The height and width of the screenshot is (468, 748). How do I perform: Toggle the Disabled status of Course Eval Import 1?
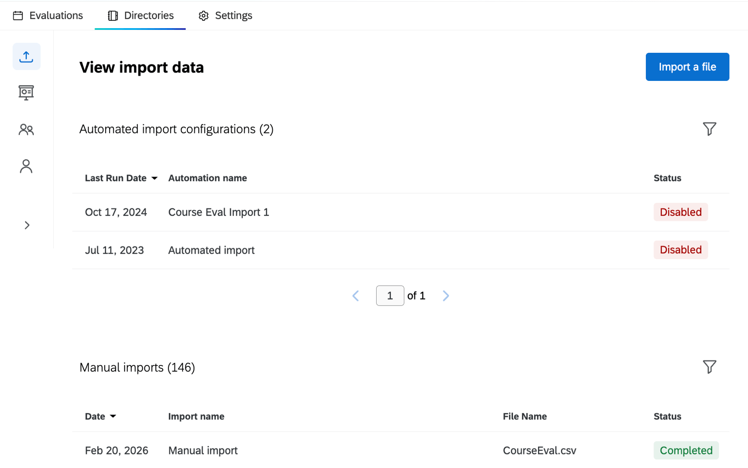pyautogui.click(x=680, y=212)
